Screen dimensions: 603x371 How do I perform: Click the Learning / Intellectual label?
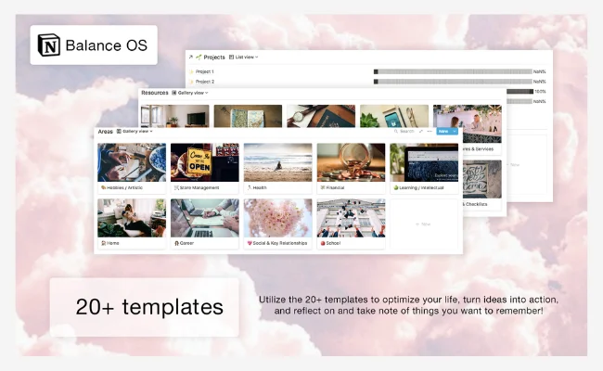tap(421, 187)
